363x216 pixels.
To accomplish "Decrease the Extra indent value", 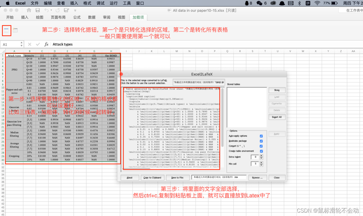I will pos(261,158).
